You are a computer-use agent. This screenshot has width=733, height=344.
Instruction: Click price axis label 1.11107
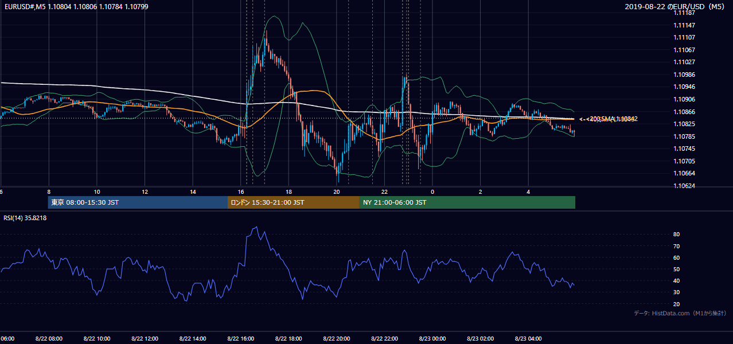[x=684, y=37]
